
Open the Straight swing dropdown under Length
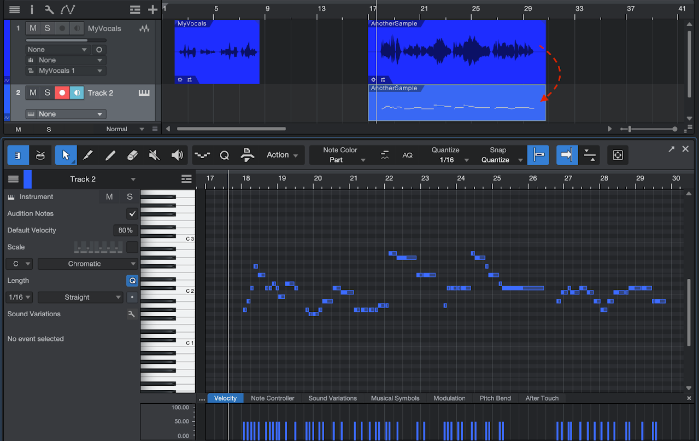80,297
